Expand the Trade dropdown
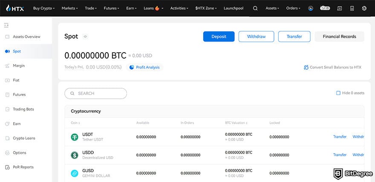Screen dimensions: 375x182 click(x=91, y=8)
